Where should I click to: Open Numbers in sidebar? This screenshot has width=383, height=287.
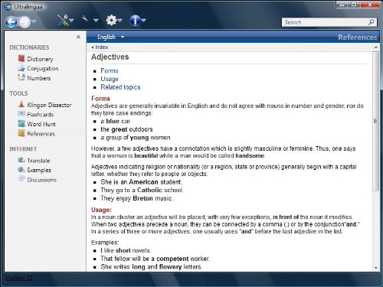click(x=39, y=78)
